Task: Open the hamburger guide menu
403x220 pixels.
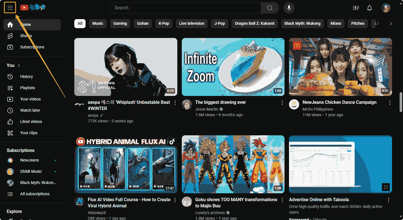Action: tap(10, 8)
